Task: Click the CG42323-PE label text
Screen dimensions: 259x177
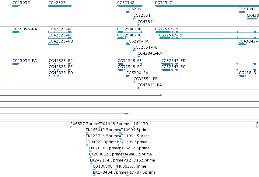Action: [x=61, y=67]
